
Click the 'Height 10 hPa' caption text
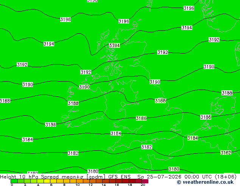coord(19,177)
